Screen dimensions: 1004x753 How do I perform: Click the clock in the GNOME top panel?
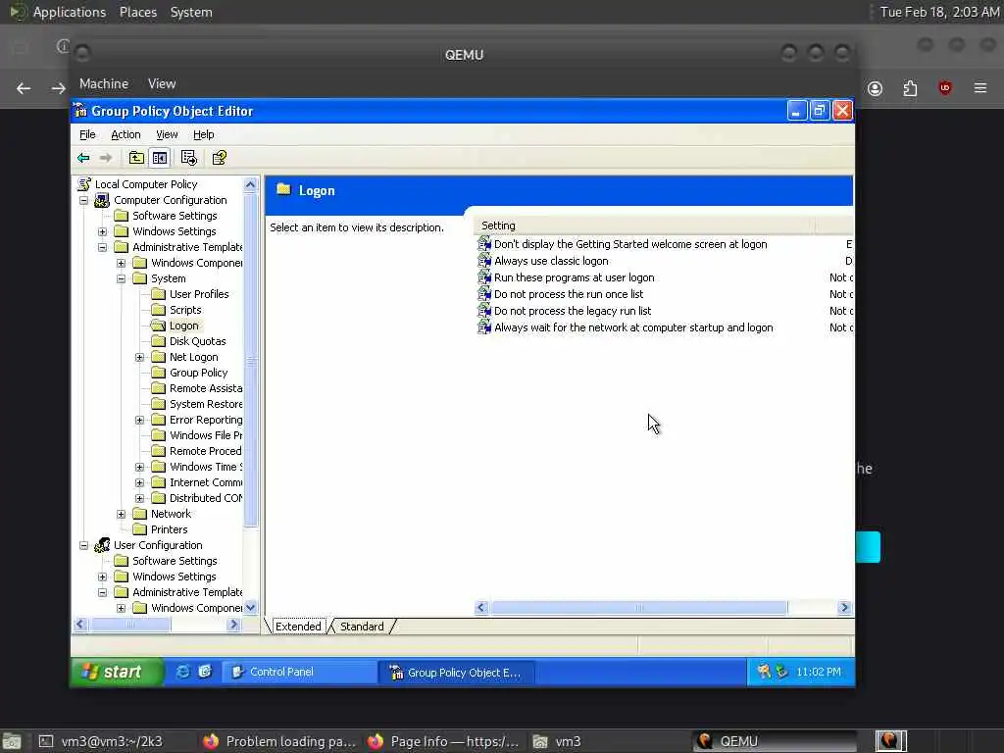938,12
